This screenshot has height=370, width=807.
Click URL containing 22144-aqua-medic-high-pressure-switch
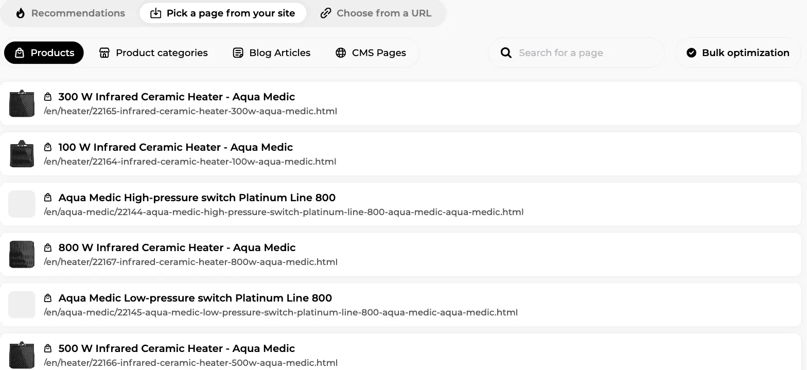[284, 212]
